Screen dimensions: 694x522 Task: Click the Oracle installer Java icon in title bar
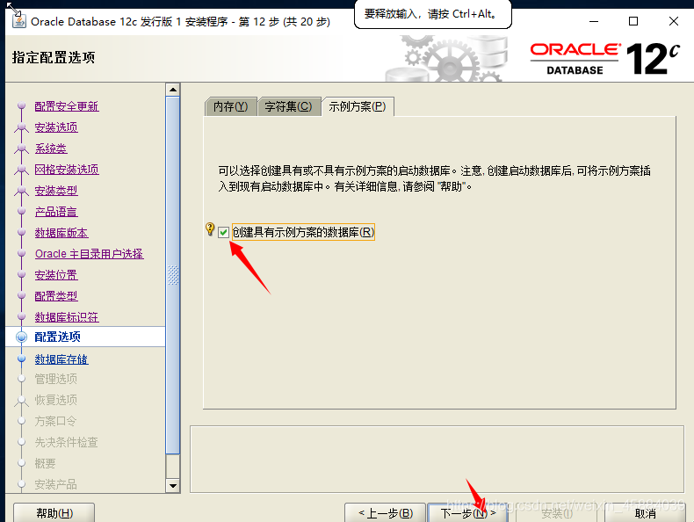point(18,20)
